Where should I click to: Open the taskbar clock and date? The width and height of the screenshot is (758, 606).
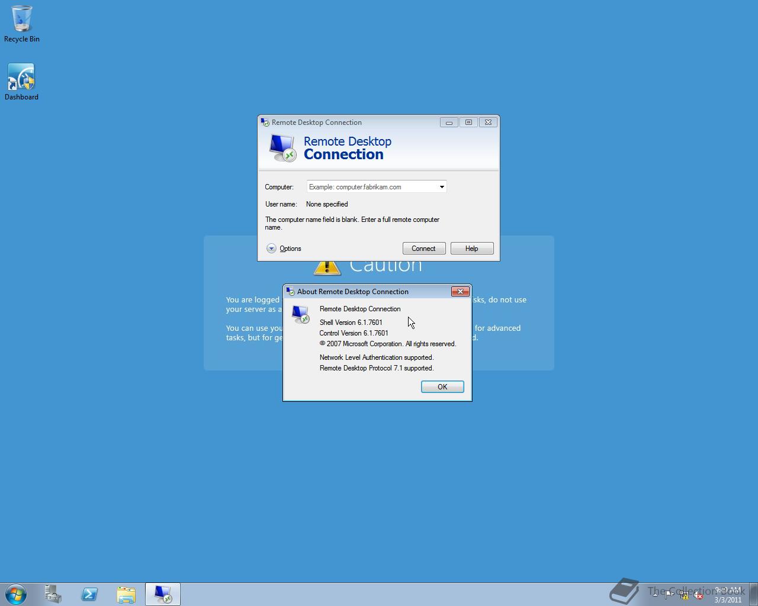tap(728, 595)
